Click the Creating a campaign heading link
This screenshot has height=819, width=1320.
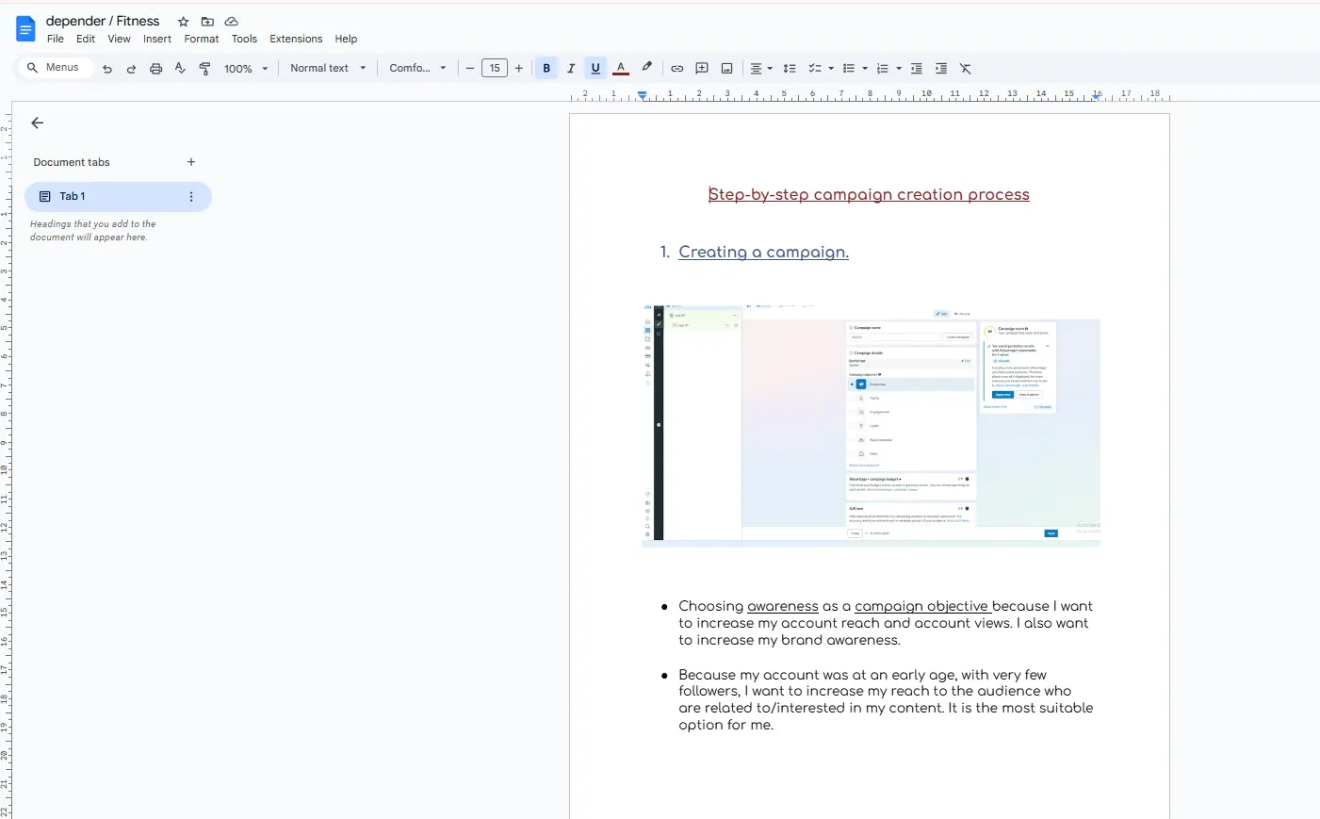coord(763,252)
